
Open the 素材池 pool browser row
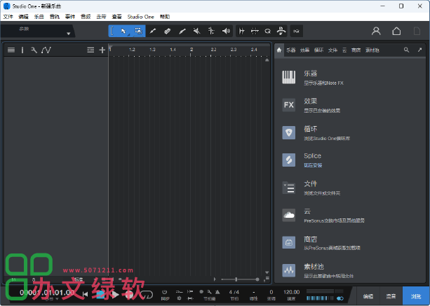click(349, 270)
